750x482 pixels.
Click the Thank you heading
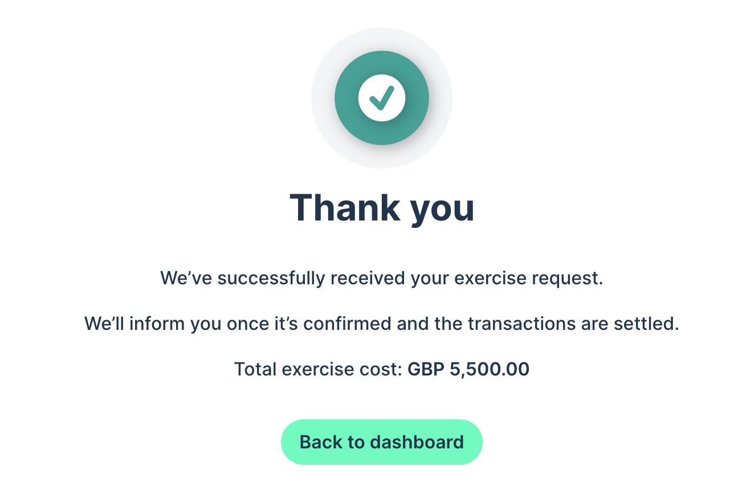pyautogui.click(x=382, y=208)
